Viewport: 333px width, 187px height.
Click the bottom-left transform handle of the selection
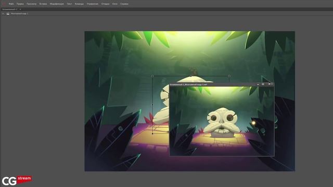[x=152, y=133]
